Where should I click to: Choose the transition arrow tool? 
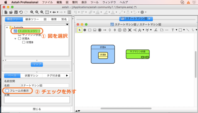point(105,30)
